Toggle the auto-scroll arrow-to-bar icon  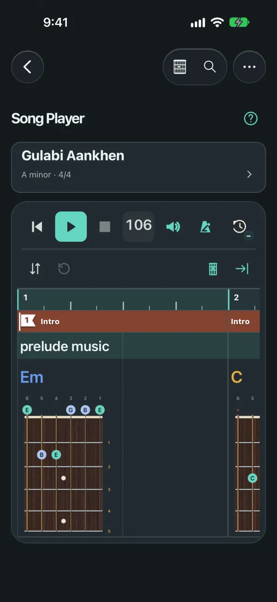click(242, 268)
